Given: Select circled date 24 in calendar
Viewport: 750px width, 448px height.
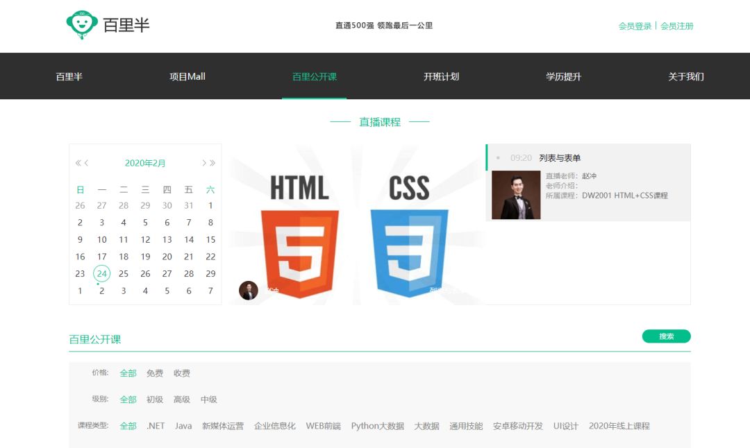Looking at the screenshot, I should (102, 274).
